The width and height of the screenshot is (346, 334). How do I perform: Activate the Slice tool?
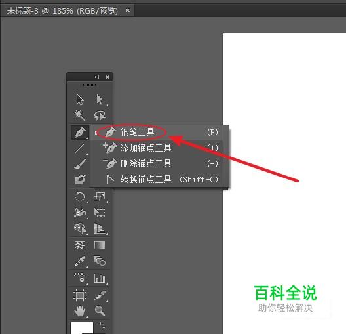pos(100,295)
